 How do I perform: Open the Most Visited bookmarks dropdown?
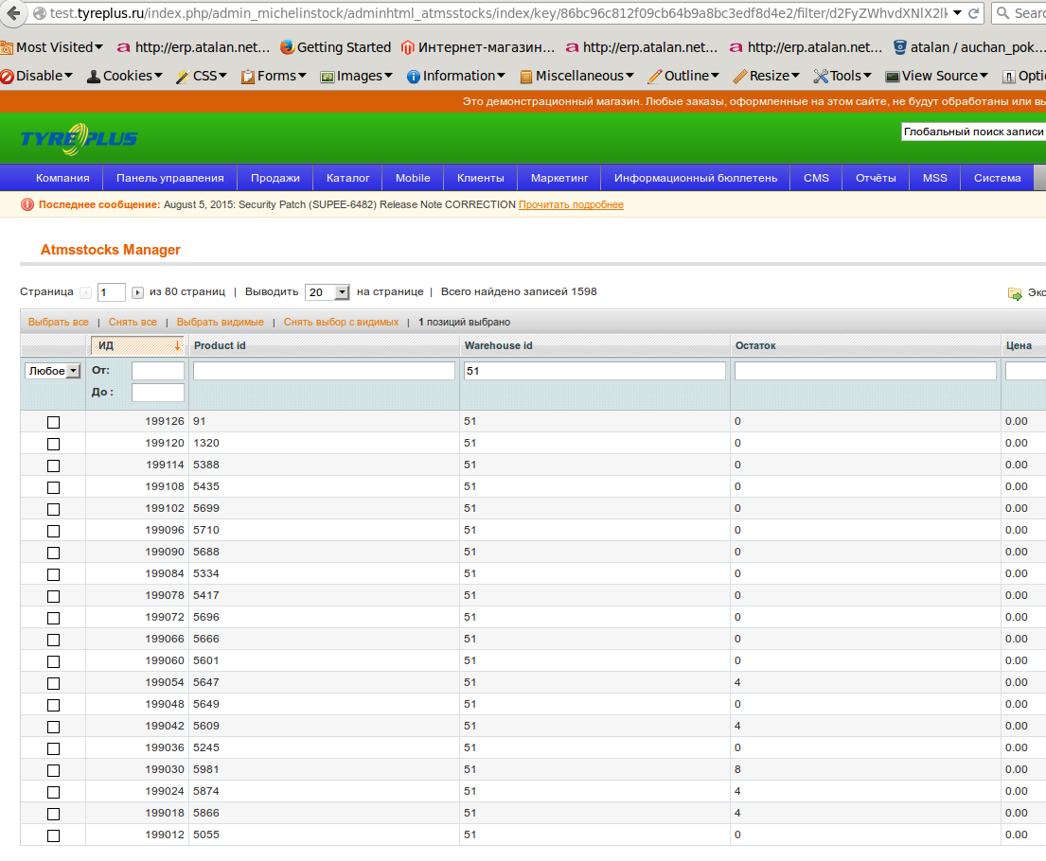(53, 47)
